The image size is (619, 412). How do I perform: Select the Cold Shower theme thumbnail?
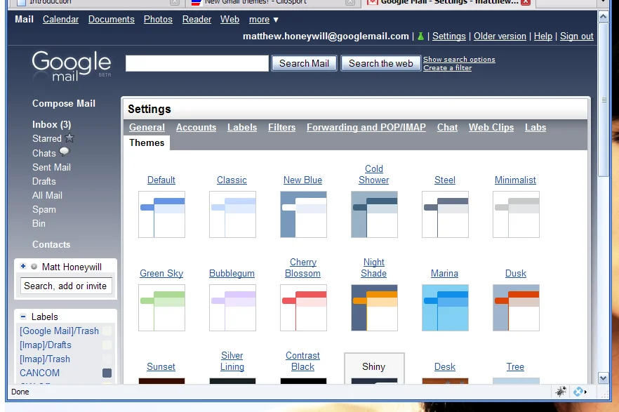[x=374, y=214]
